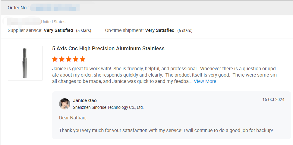Click the blurred order number
The height and width of the screenshot is (145, 293).
55,8
